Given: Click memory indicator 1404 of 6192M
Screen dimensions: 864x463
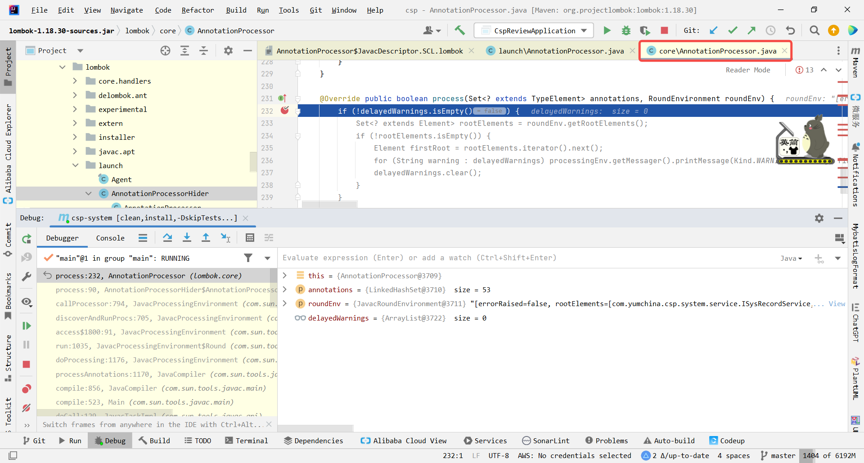Looking at the screenshot, I should [x=829, y=455].
